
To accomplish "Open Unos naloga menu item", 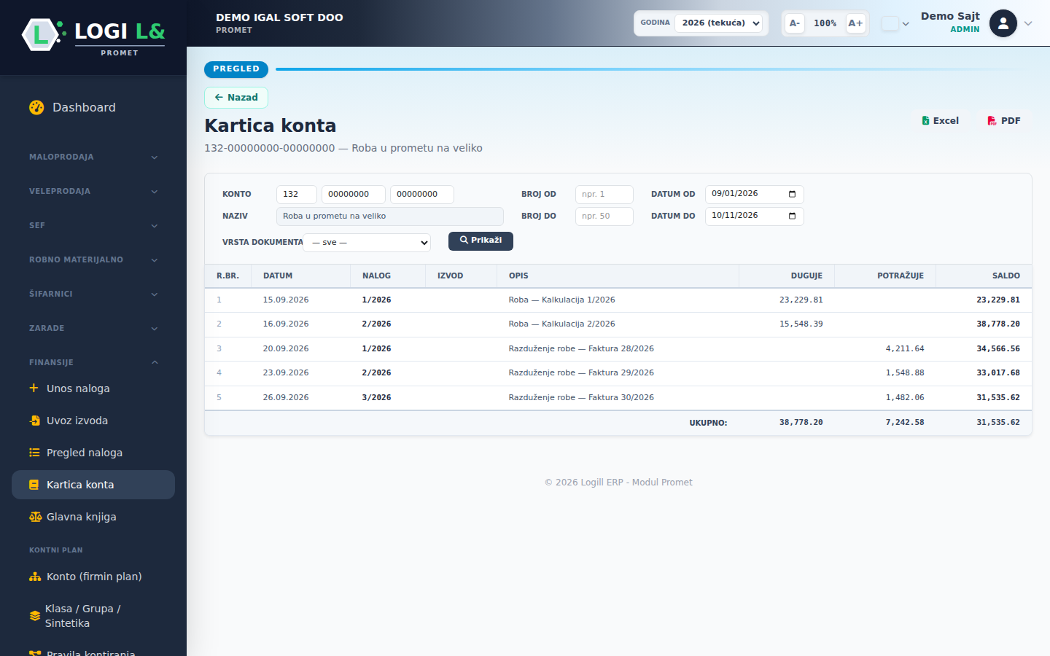I will tap(93, 388).
